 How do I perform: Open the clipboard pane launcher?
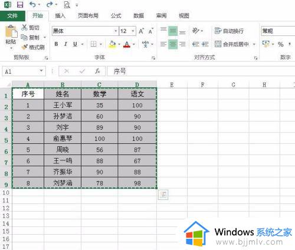(47, 58)
